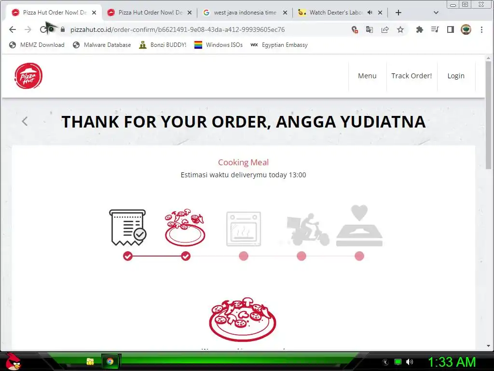Open Chrome three-dot menu
This screenshot has height=371, width=494.
point(481,29)
